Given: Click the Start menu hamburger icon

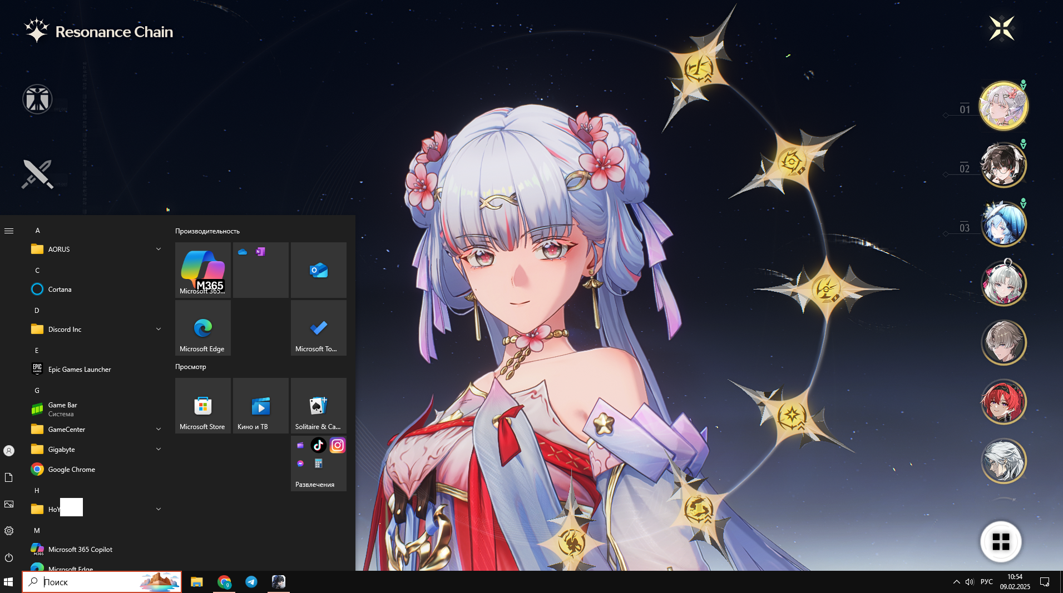Looking at the screenshot, I should coord(9,231).
